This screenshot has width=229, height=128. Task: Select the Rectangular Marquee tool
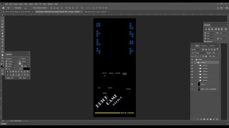[3, 18]
